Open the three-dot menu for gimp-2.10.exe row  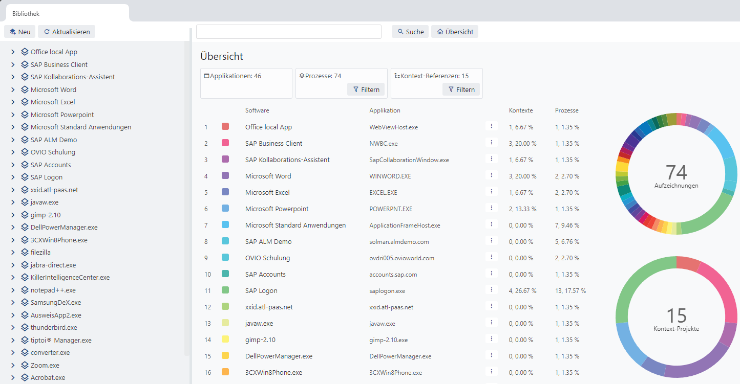point(491,338)
